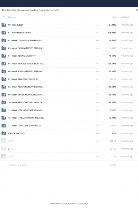Sort the list by the Size column header
The height and width of the screenshot is (208, 138).
pyautogui.click(x=114, y=17)
